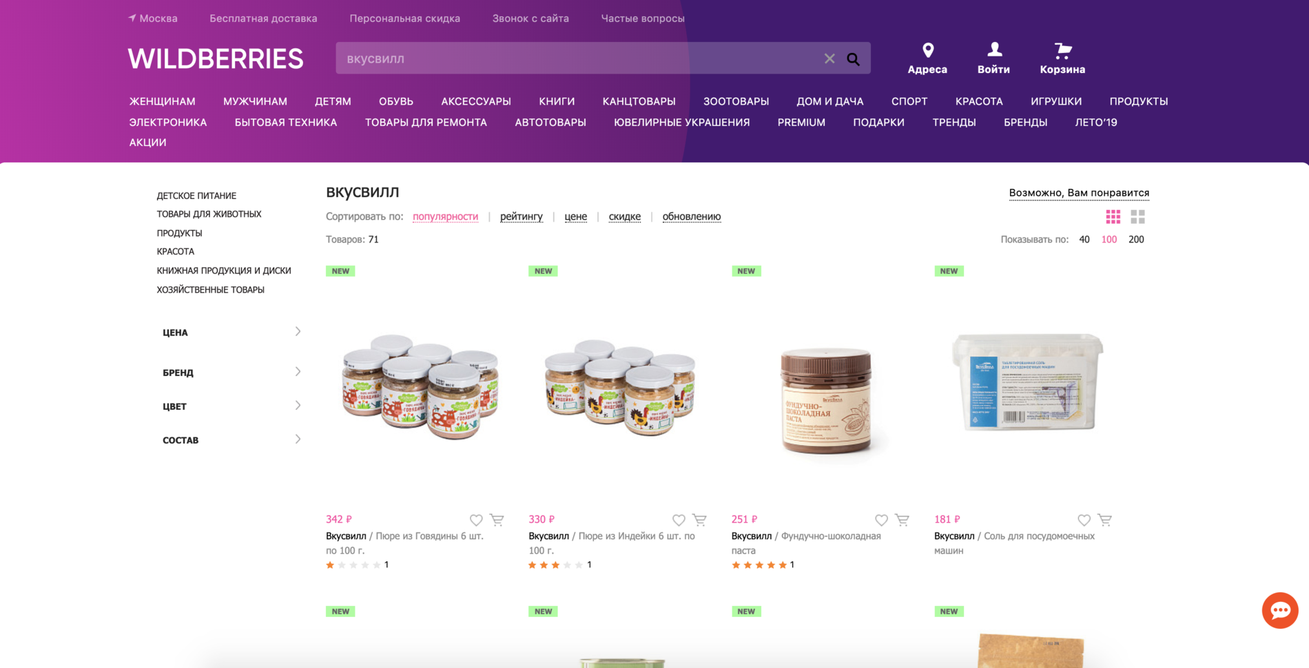Select the small tile grid view icon
Image resolution: width=1309 pixels, height=668 pixels.
coord(1113,217)
